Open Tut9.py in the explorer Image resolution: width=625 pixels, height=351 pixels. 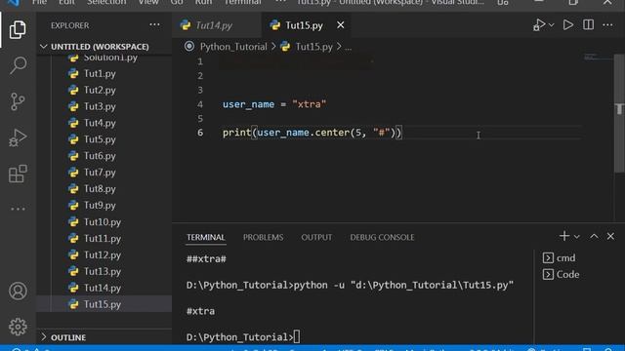[x=100, y=206]
